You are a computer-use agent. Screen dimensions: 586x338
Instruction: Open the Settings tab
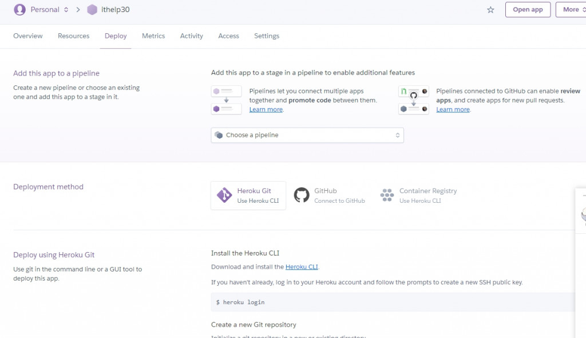267,36
